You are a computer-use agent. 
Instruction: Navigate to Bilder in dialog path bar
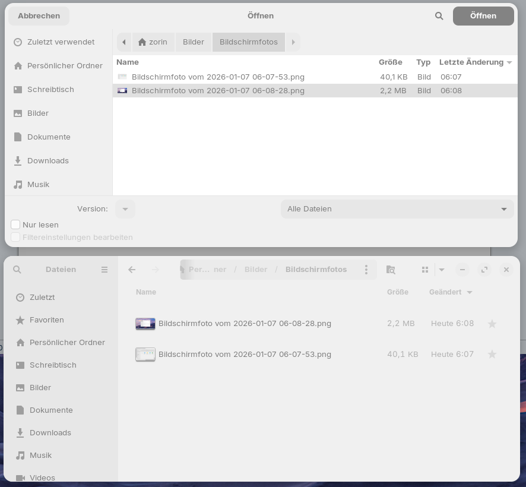click(194, 42)
